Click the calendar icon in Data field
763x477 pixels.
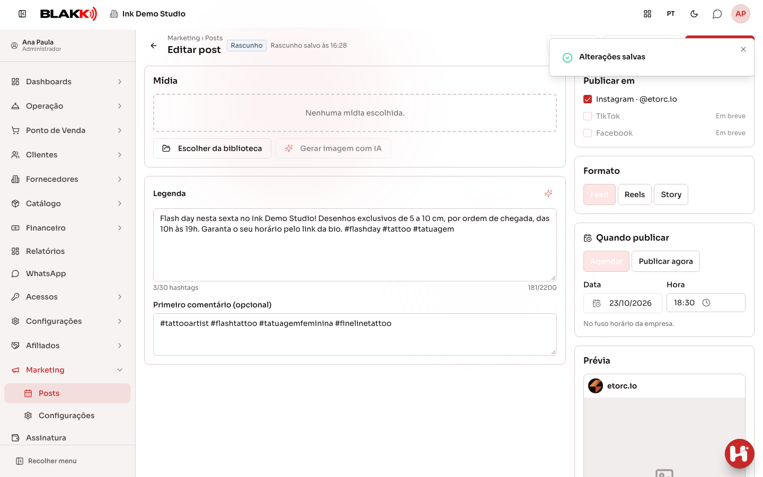(597, 303)
